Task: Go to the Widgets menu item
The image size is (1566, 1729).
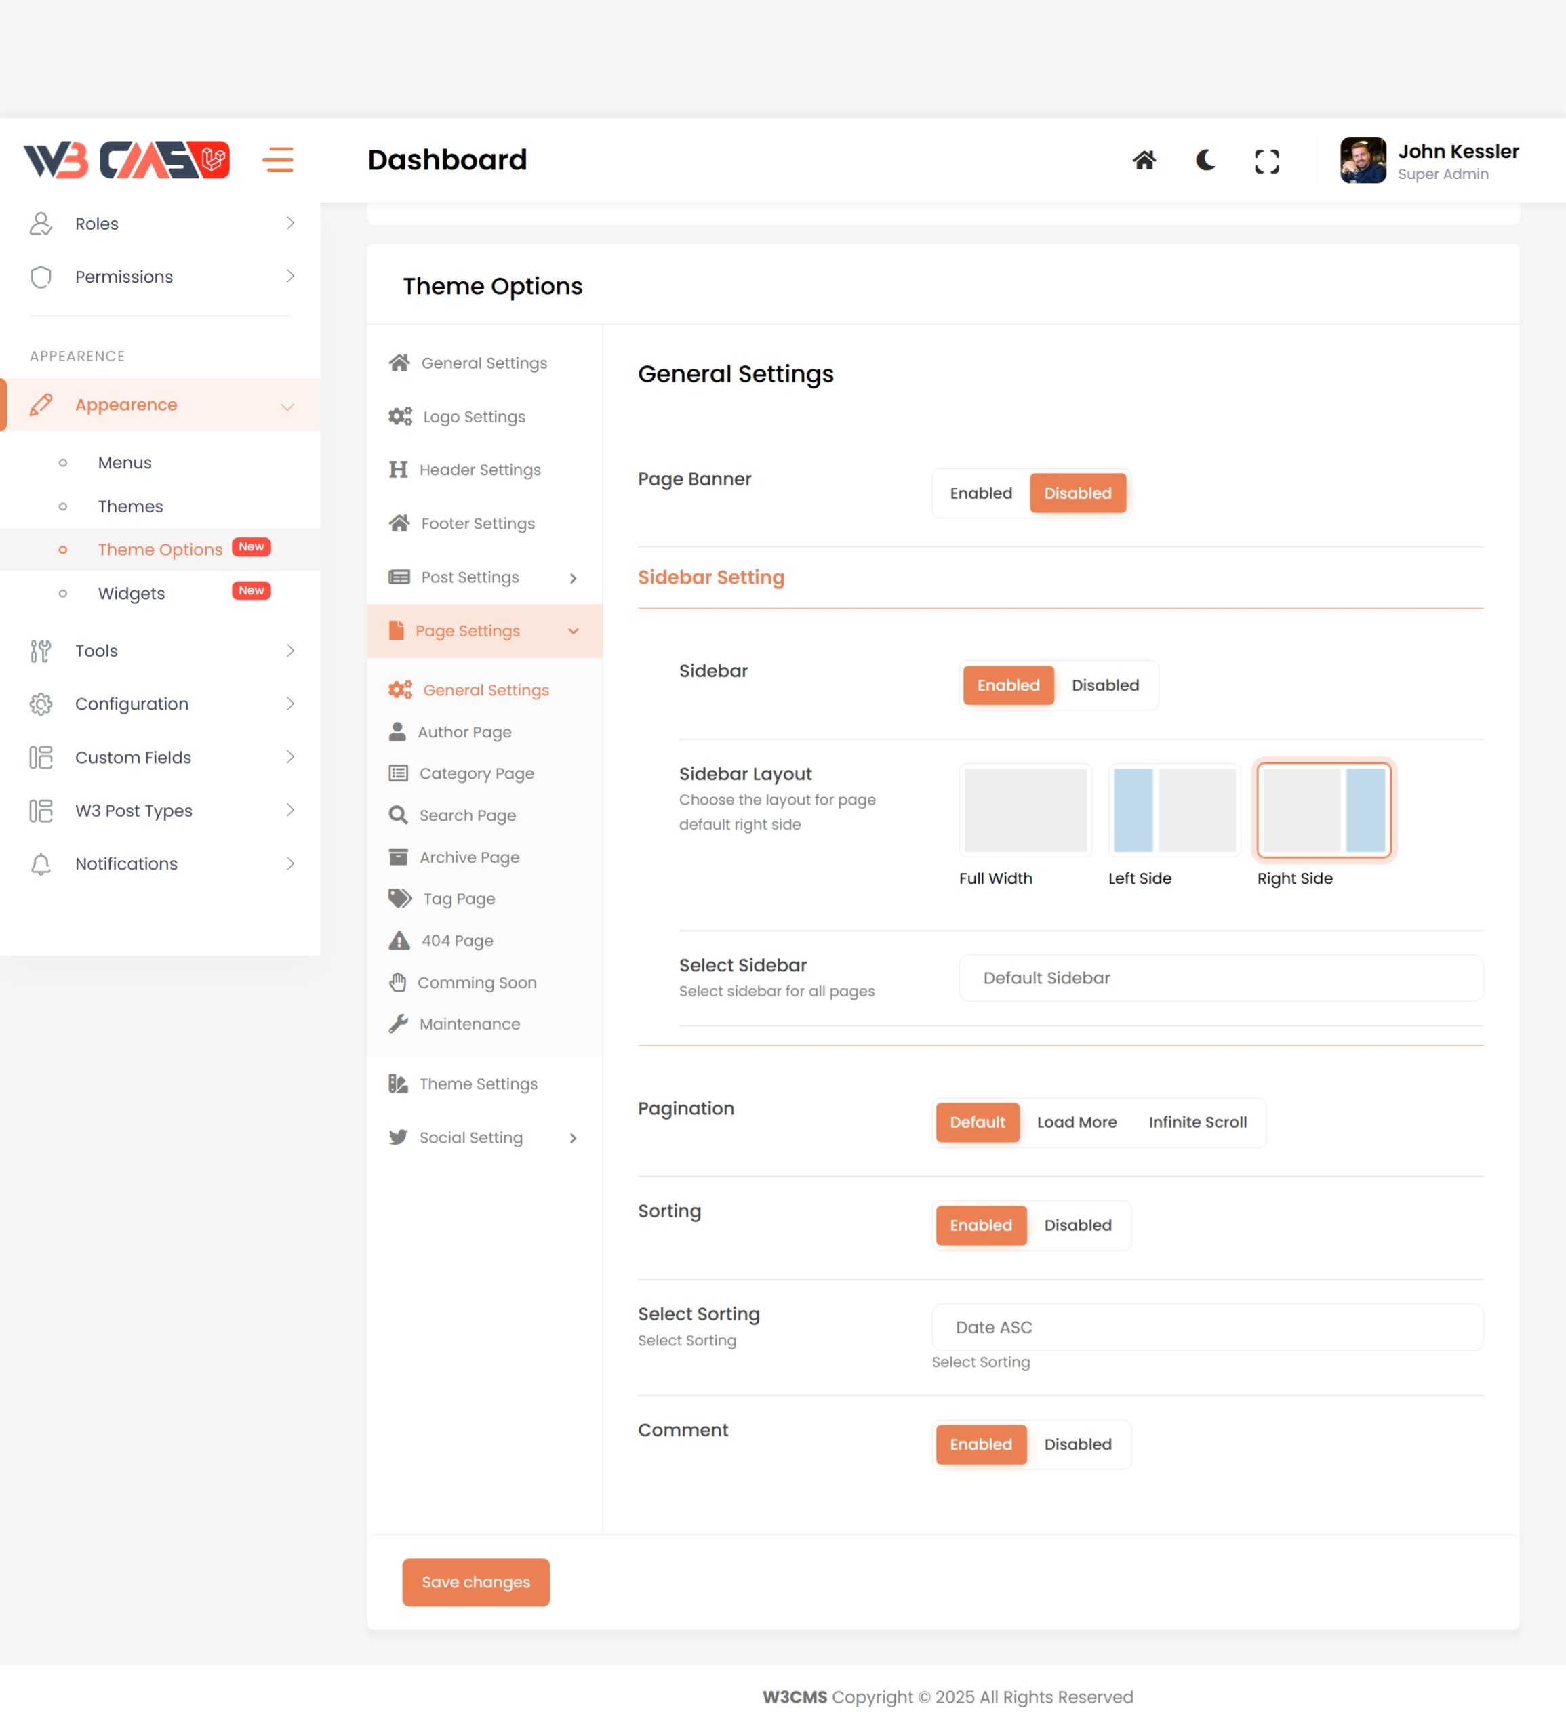Action: (x=132, y=594)
